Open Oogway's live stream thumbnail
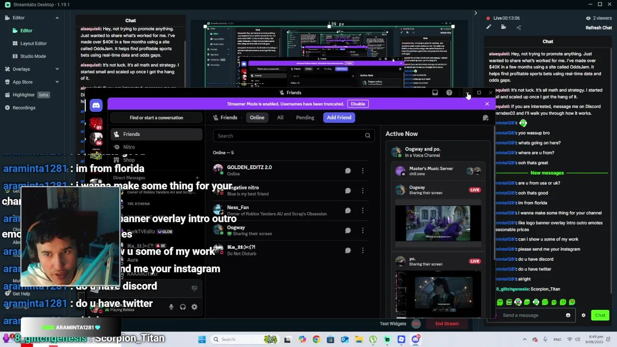Screen dimensions: 617x347 (x=438, y=223)
